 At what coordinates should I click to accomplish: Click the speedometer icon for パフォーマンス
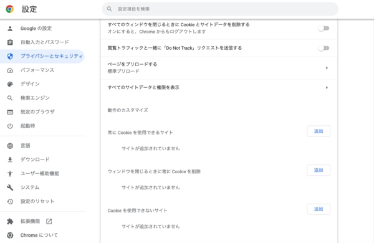(10, 70)
